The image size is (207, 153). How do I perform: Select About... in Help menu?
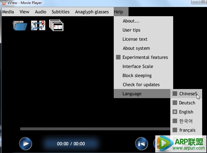(x=143, y=21)
